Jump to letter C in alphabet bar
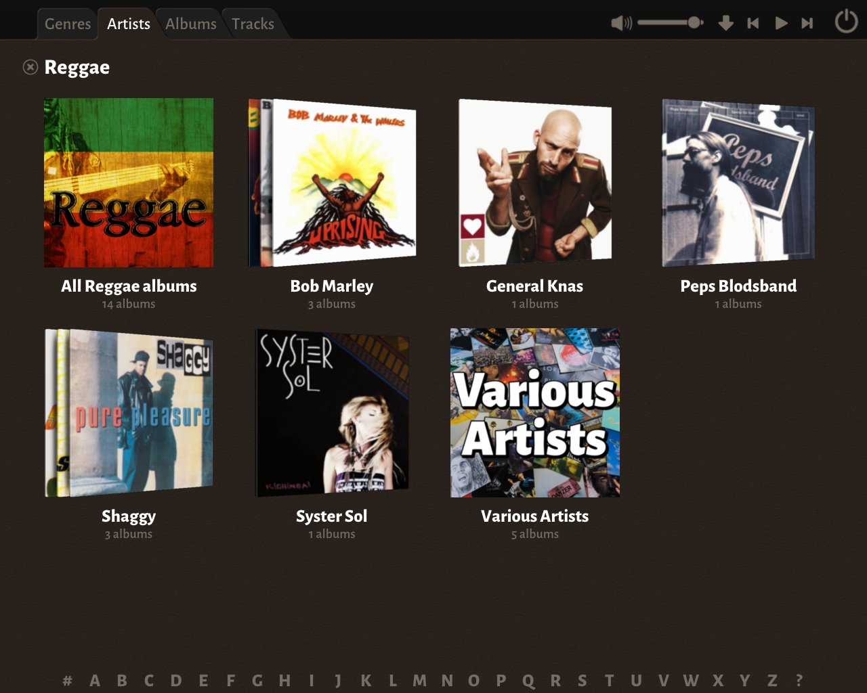Viewport: 867px width, 693px height. 149,680
